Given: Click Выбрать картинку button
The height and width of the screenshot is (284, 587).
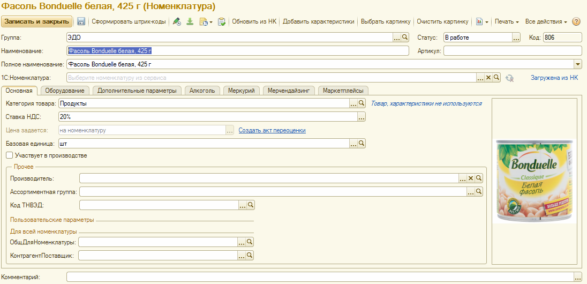Looking at the screenshot, I should pyautogui.click(x=386, y=22).
